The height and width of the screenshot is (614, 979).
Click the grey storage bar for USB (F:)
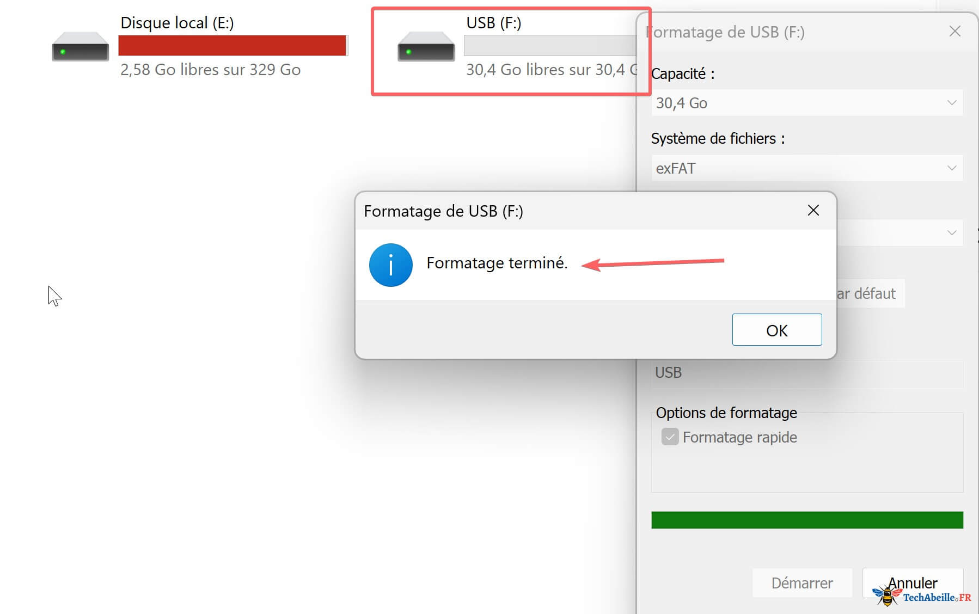click(x=550, y=46)
